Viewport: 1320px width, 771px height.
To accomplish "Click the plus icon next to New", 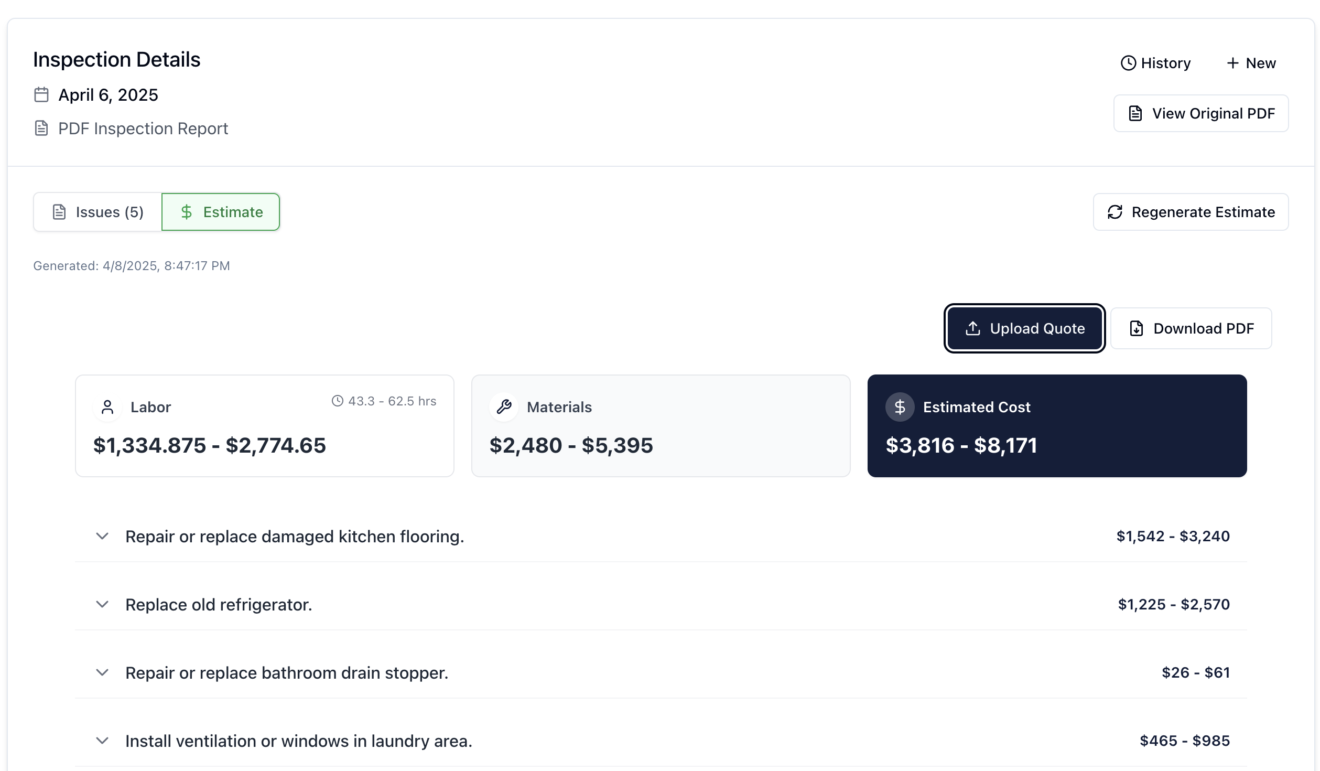I will (1232, 63).
